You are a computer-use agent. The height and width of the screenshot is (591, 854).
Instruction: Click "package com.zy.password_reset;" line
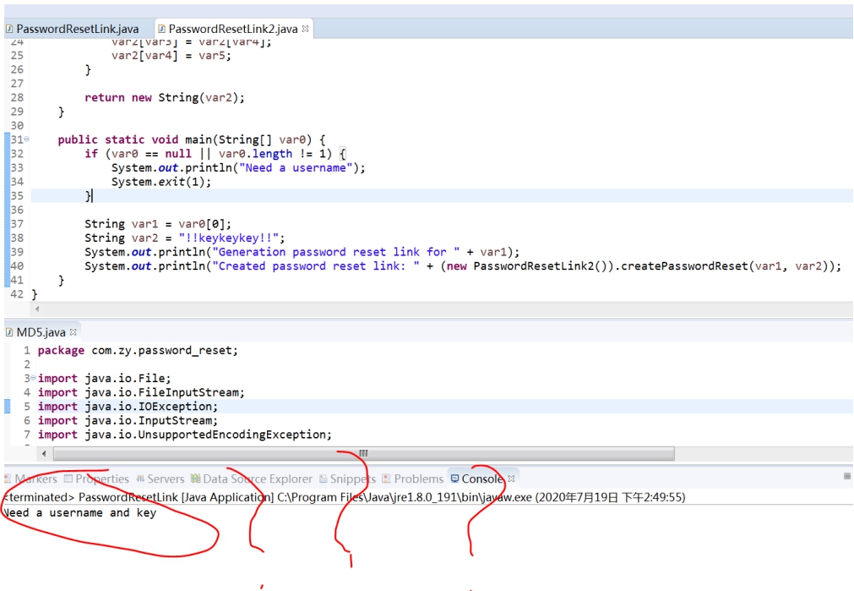(x=138, y=350)
